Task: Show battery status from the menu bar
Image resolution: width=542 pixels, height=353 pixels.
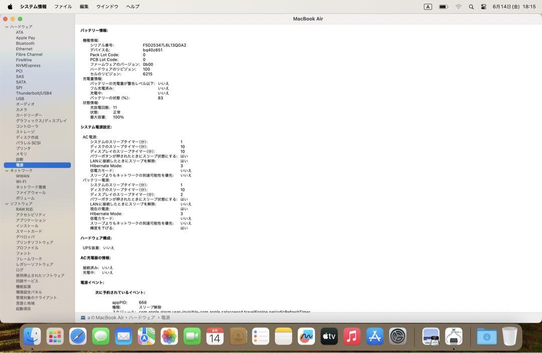Action: (x=444, y=7)
